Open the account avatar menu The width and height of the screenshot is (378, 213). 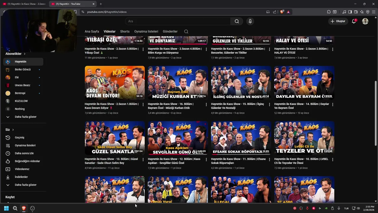point(365,21)
